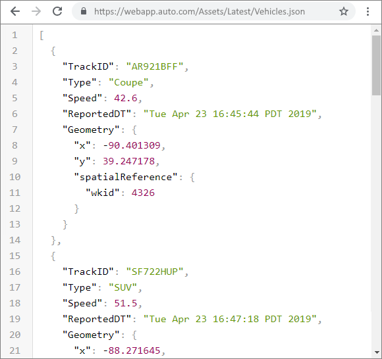Click line number 14 in the gutter
This screenshot has height=359, width=382.
coord(15,240)
